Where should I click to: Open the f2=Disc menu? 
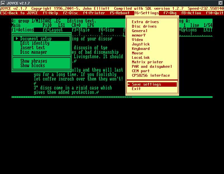71,13
